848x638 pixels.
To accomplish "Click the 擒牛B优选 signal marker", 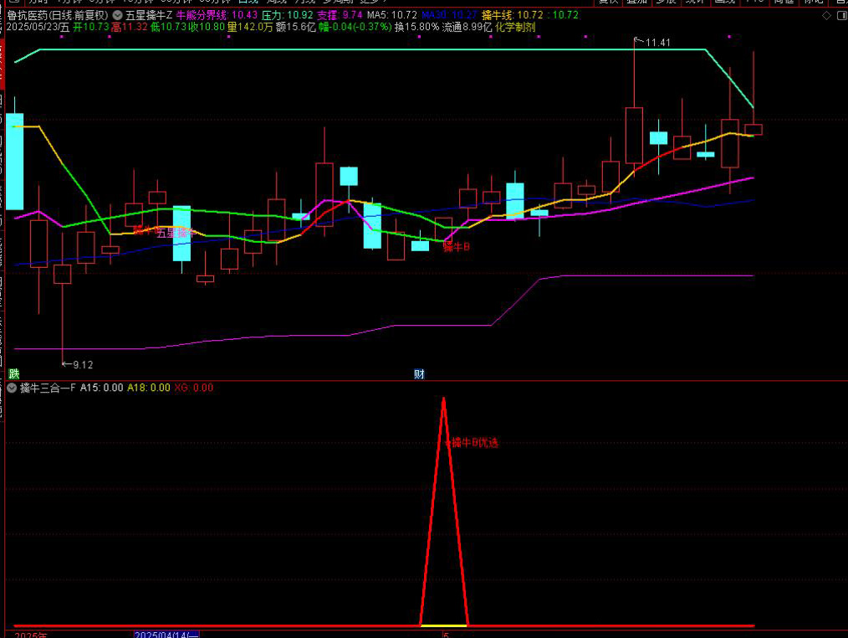I will tap(473, 443).
